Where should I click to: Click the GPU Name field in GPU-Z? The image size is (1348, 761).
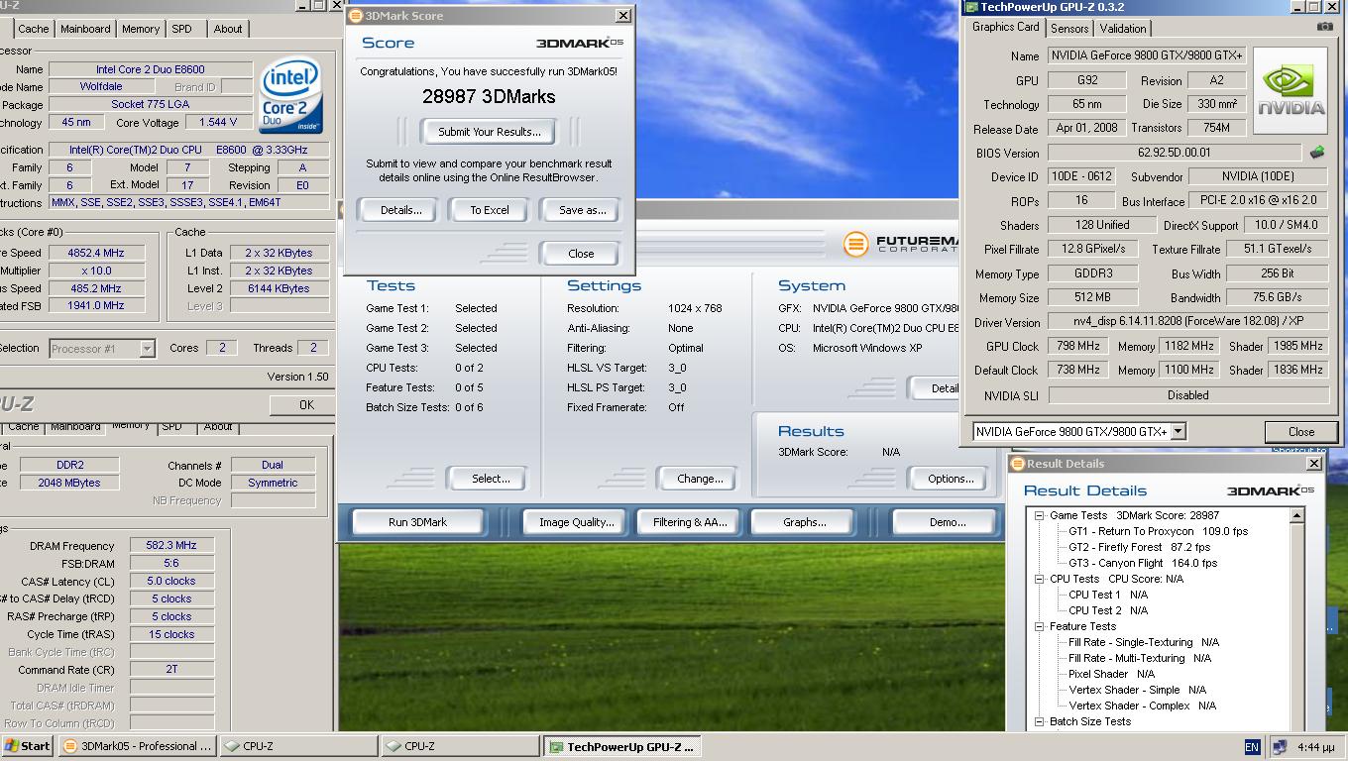click(1147, 56)
